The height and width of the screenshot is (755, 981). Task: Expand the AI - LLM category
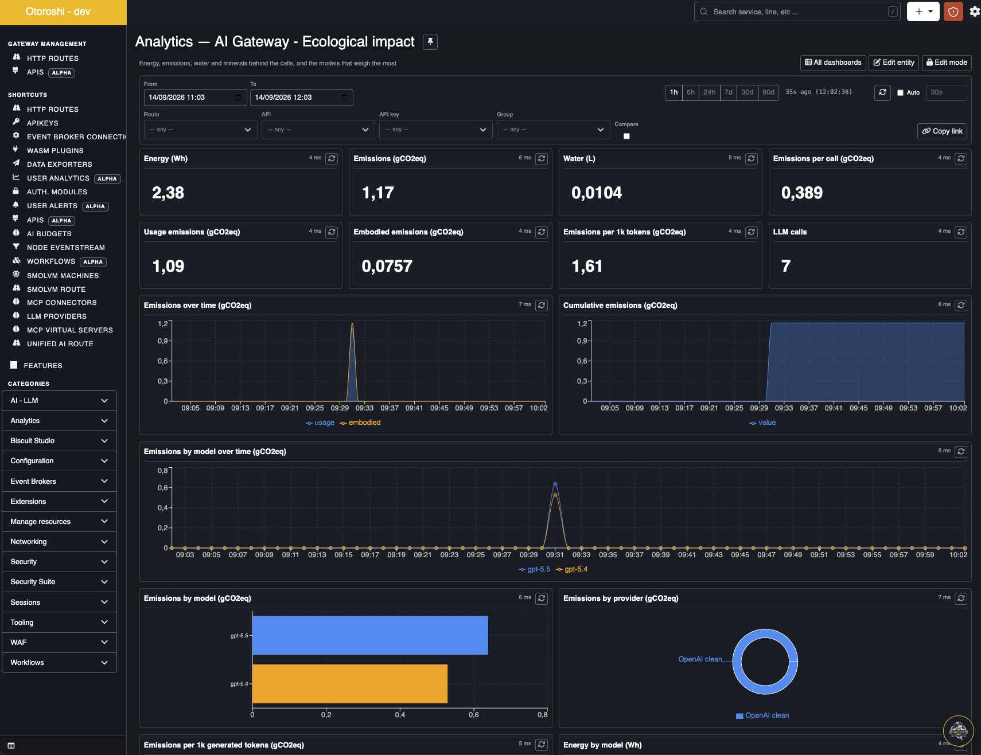click(59, 401)
